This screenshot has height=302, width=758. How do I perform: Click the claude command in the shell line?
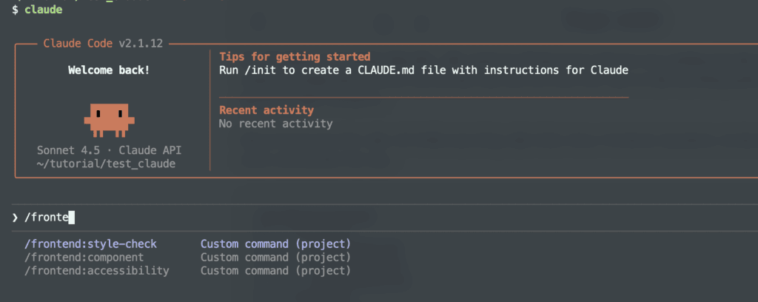(44, 10)
